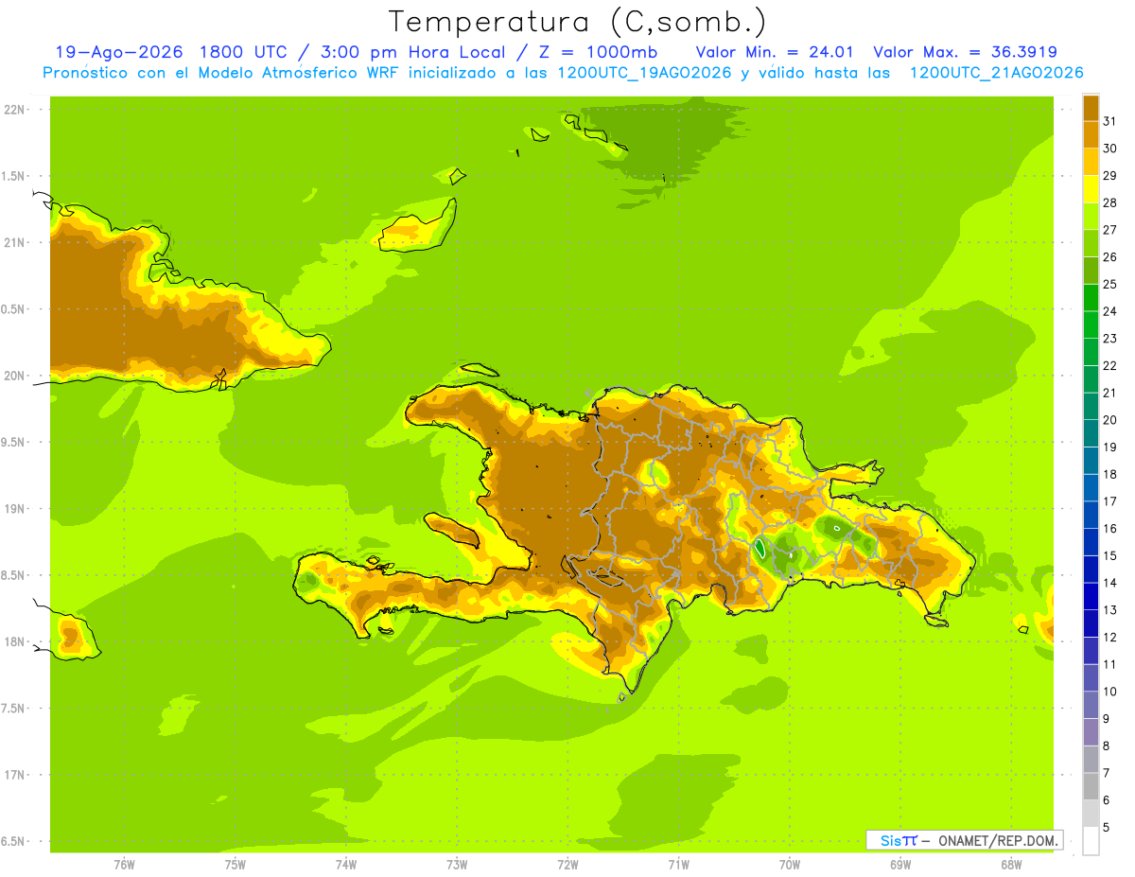Click the "74W" longitude label

pos(346,864)
